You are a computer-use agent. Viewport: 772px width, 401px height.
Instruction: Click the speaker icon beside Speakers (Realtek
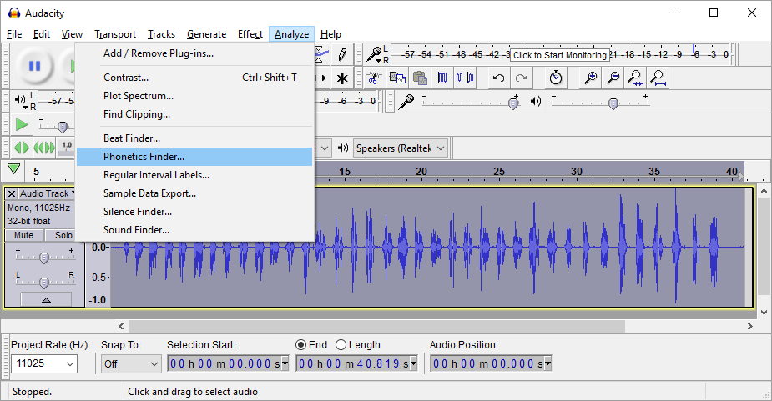point(343,148)
